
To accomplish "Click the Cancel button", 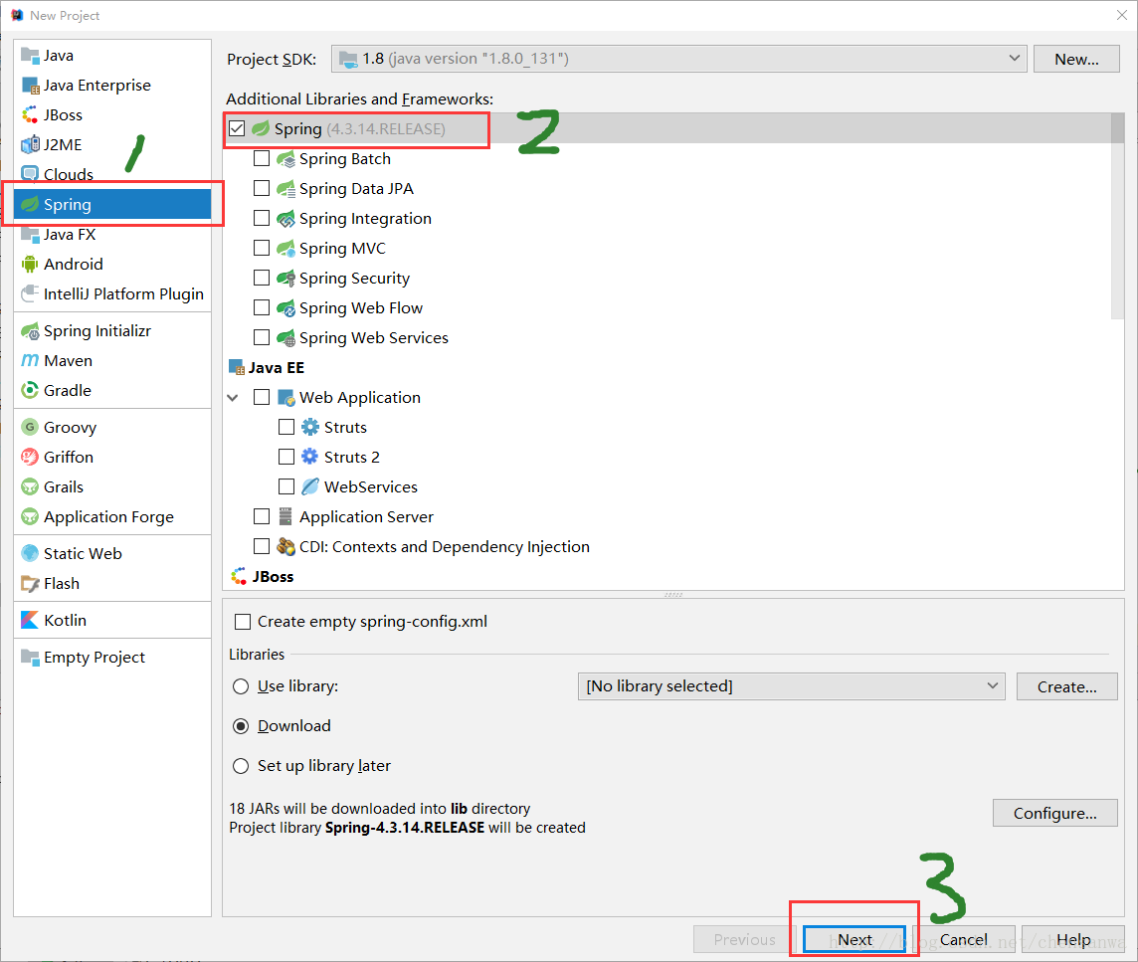I will [963, 939].
